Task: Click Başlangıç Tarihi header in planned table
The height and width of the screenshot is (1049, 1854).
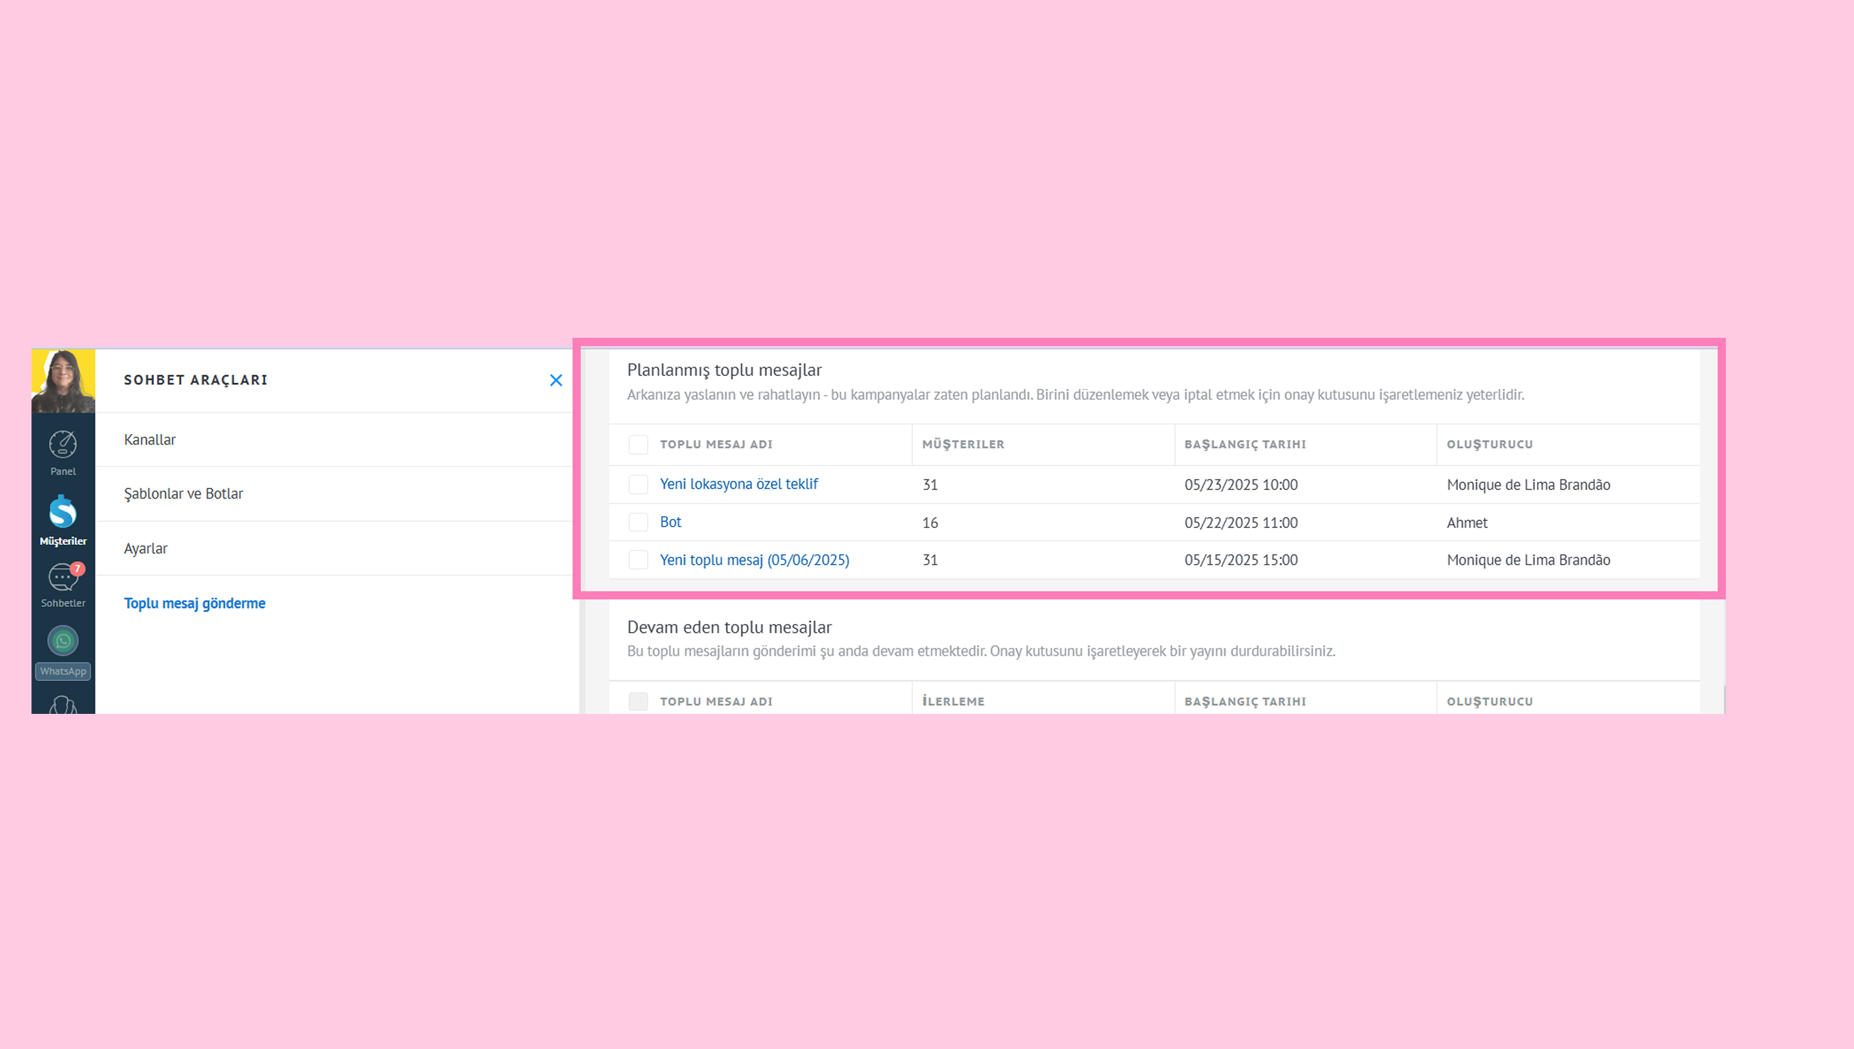Action: pos(1245,445)
